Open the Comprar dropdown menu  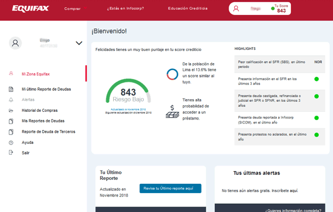(75, 8)
